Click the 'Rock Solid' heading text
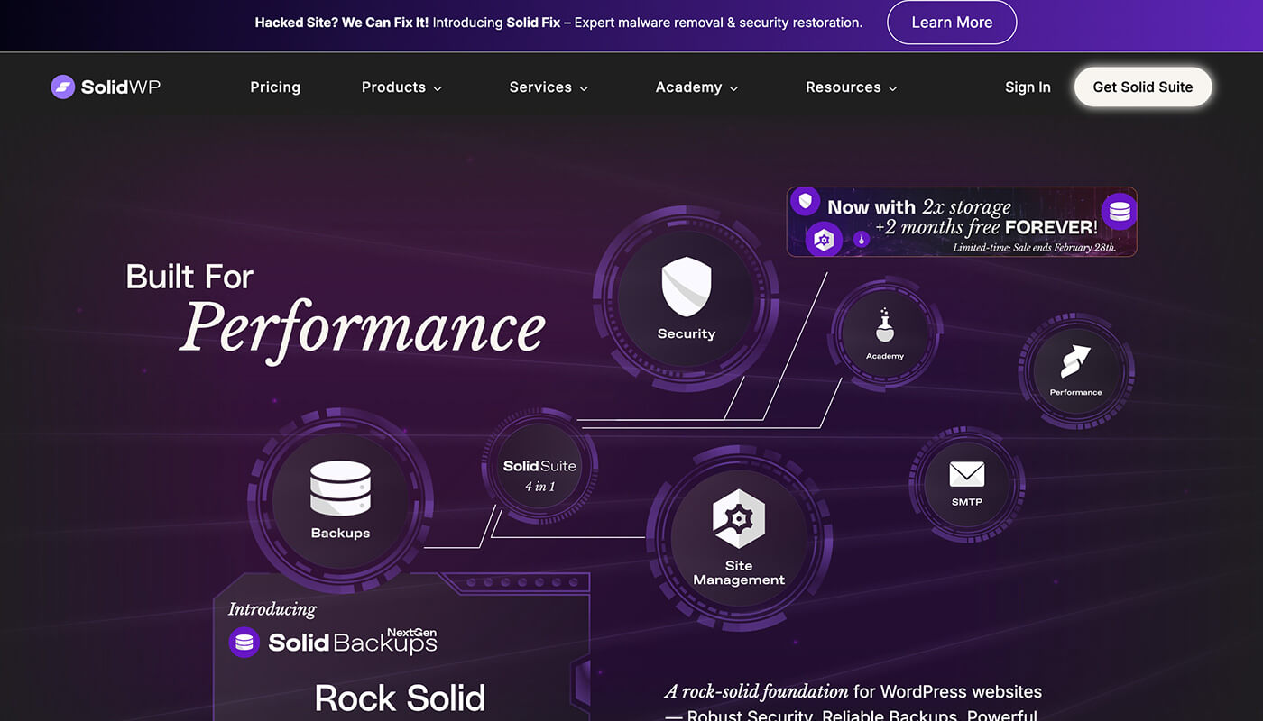This screenshot has width=1263, height=721. (x=400, y=698)
